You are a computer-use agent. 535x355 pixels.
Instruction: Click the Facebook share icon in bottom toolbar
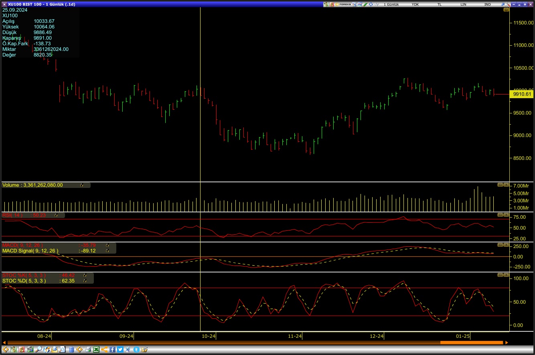pyautogui.click(x=112, y=349)
